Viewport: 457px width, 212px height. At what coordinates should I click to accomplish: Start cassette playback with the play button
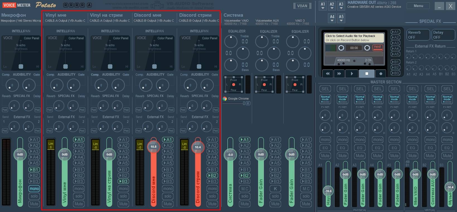[352, 73]
